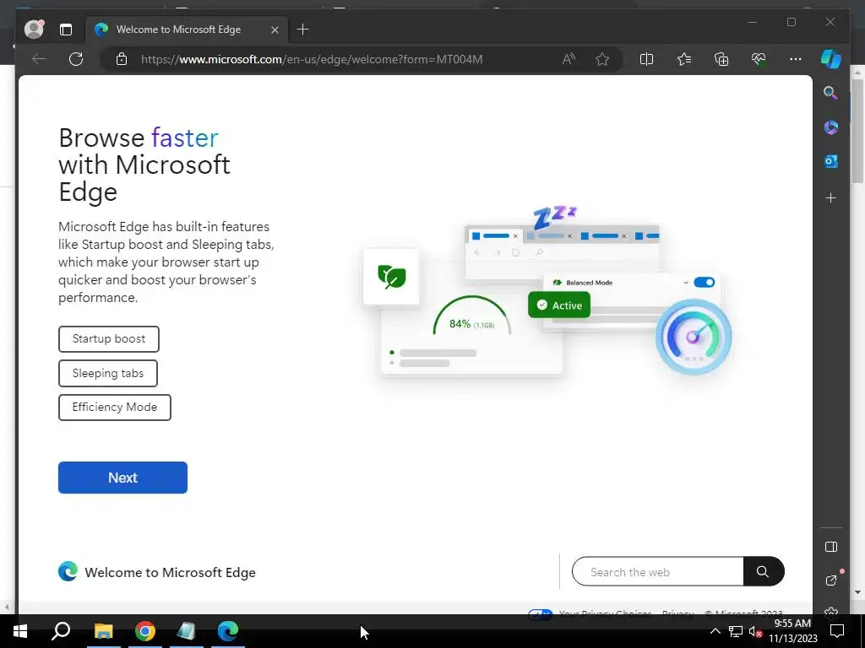Click the scrollbar down arrow

point(857,592)
